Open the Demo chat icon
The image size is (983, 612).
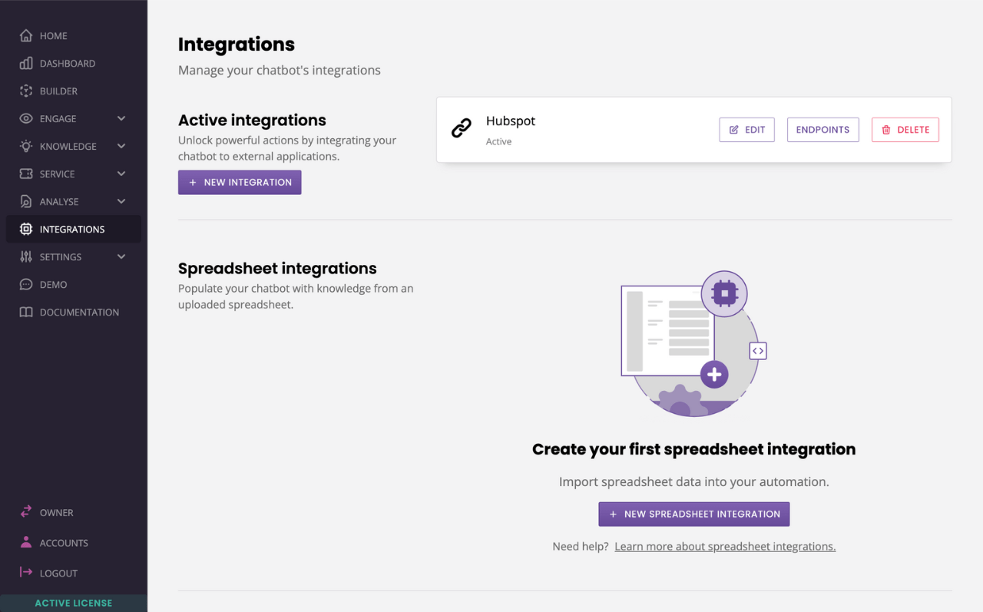tap(25, 284)
